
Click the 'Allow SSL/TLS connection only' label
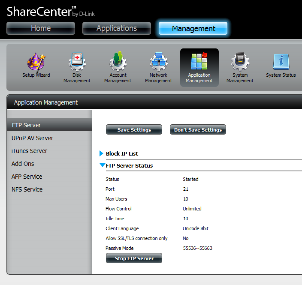(x=136, y=238)
